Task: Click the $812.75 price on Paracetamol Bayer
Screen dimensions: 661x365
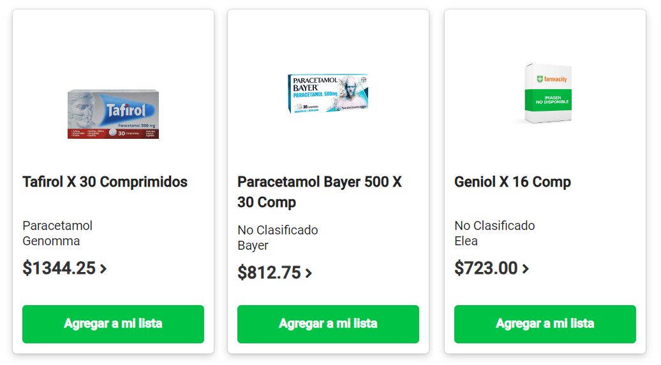Action: 269,273
